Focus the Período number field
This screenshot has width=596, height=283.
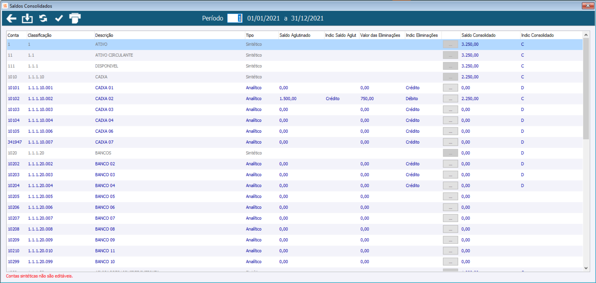[234, 18]
